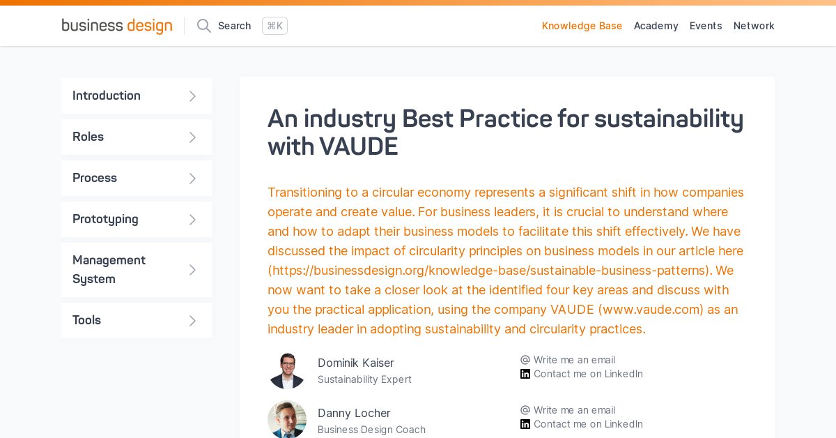Expand the Introduction section chevron
The width and height of the screenshot is (836, 438).
pyautogui.click(x=193, y=96)
